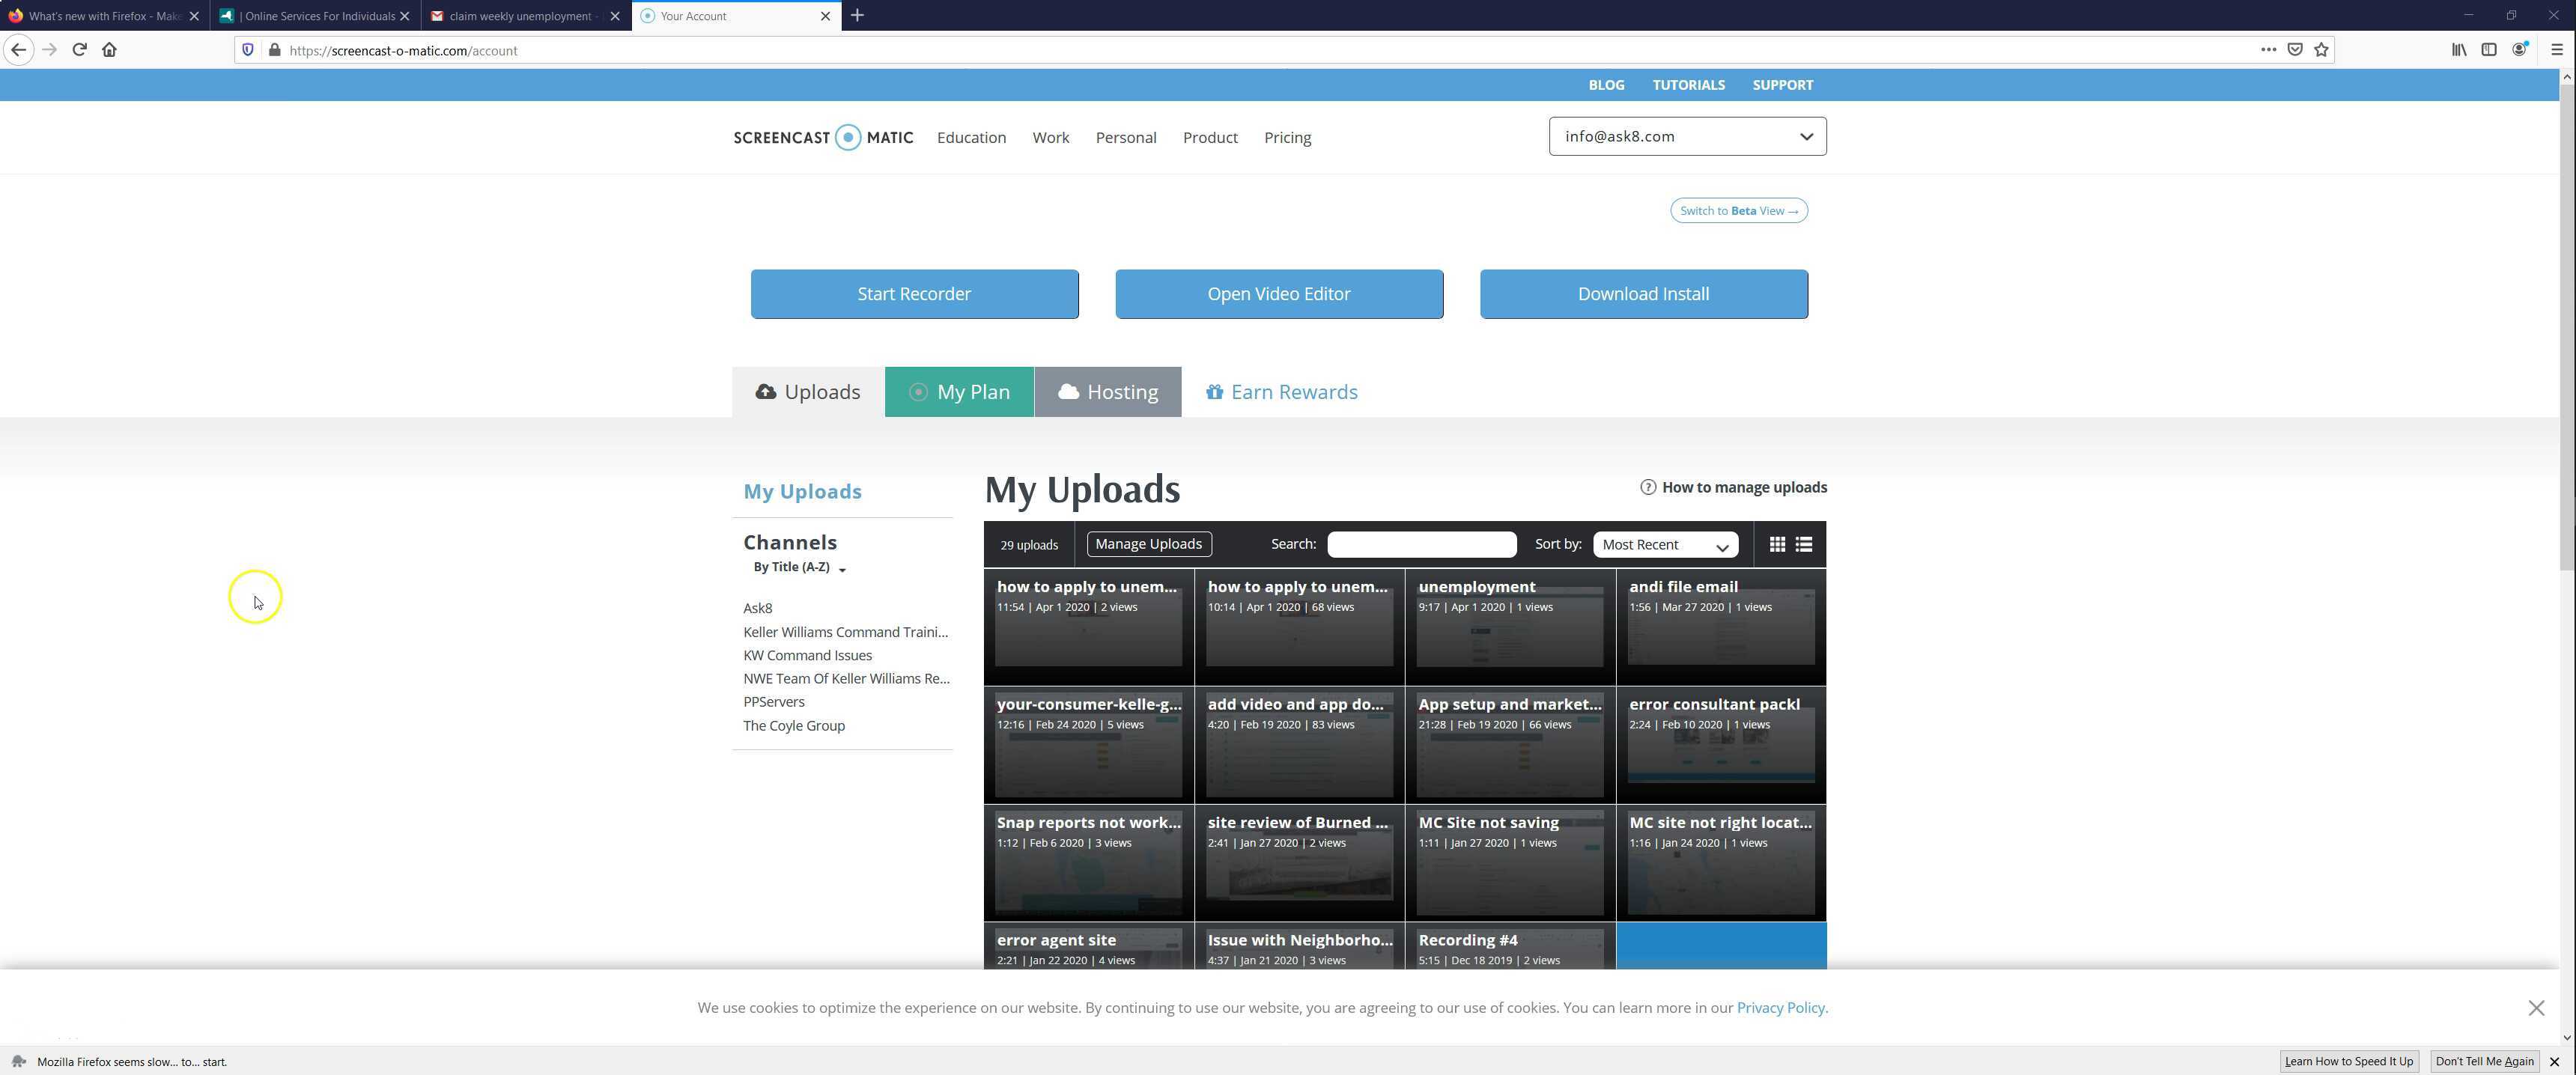Image resolution: width=2576 pixels, height=1075 pixels.
Task: Save page to Pocket icon
Action: coord(2295,50)
